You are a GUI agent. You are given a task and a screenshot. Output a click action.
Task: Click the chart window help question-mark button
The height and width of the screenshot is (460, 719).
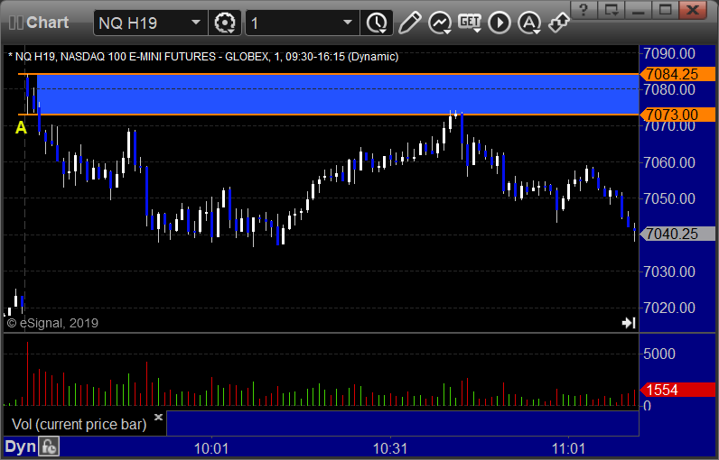click(584, 9)
